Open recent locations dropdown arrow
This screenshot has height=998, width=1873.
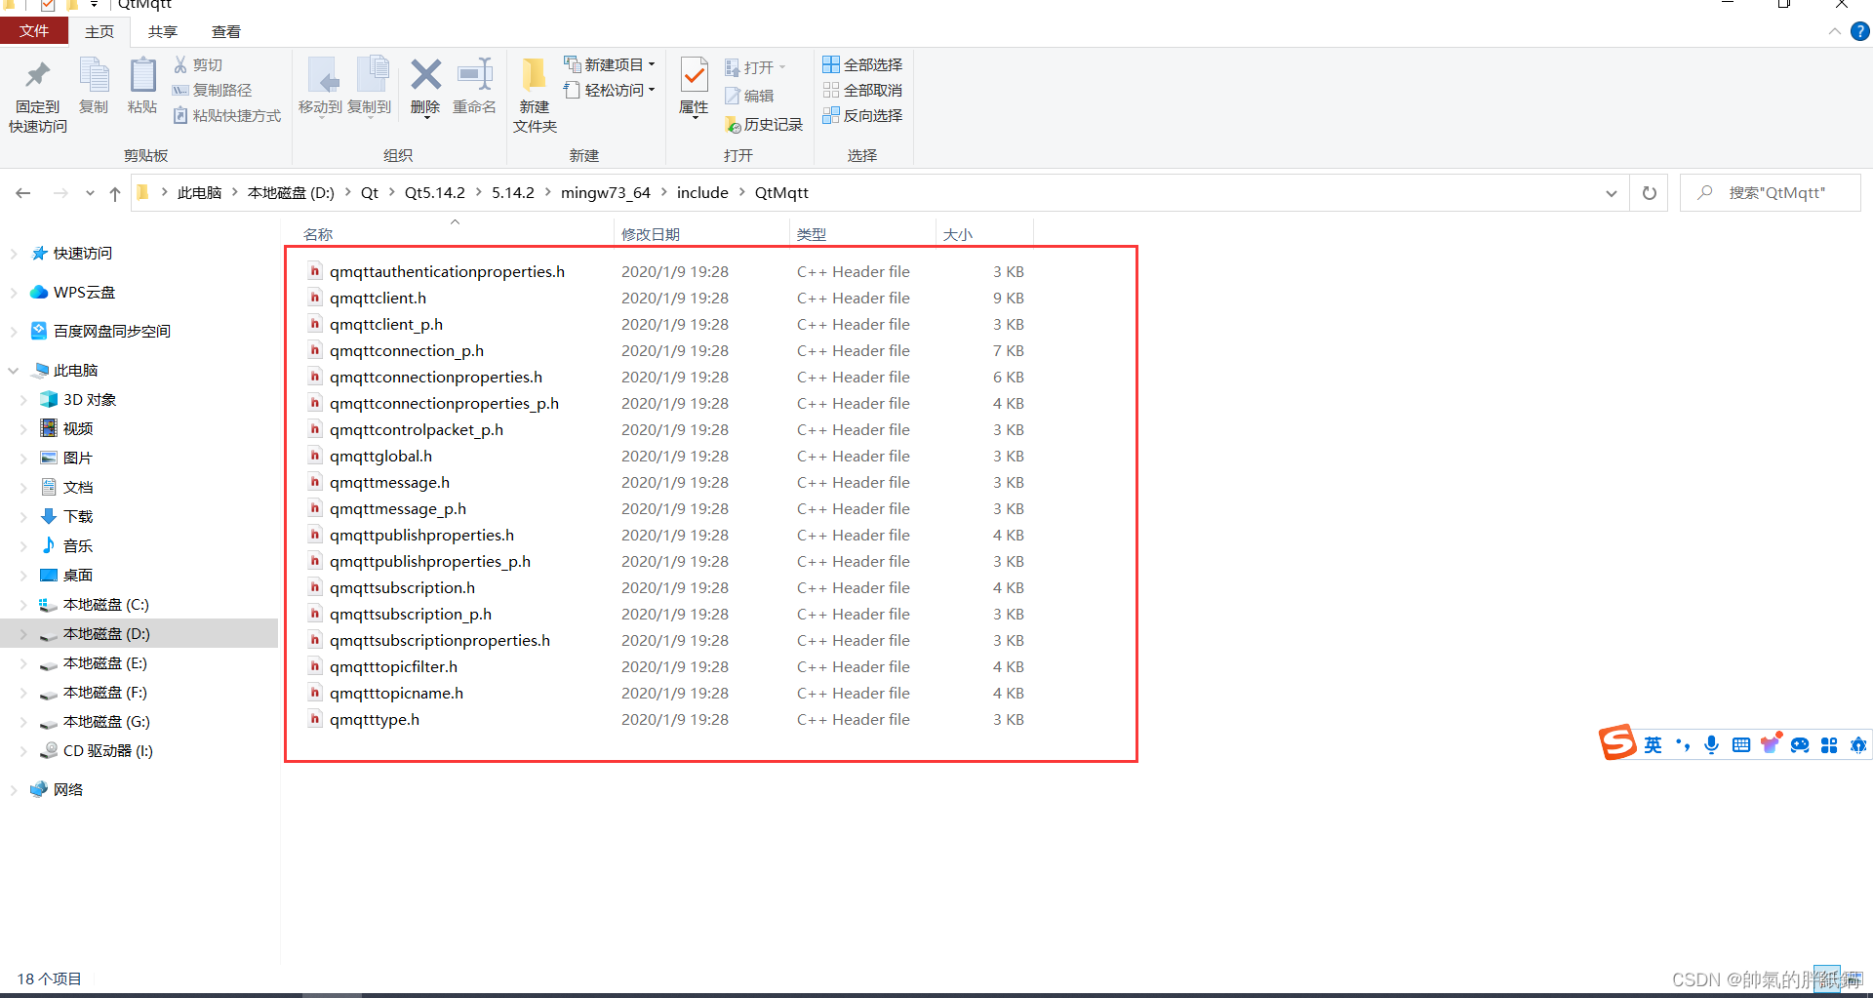(90, 193)
